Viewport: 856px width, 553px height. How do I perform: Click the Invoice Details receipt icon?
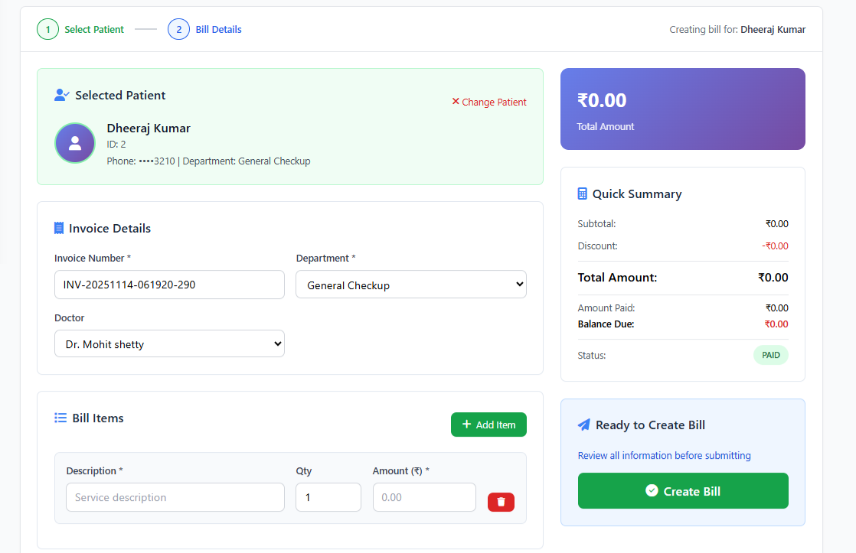[59, 229]
